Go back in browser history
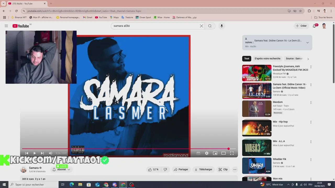The image size is (335, 188). pos(4,11)
